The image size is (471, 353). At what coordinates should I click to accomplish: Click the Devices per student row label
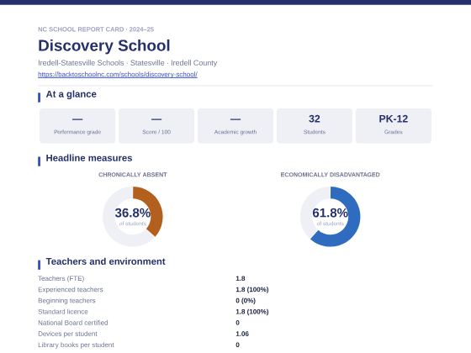[x=67, y=334]
